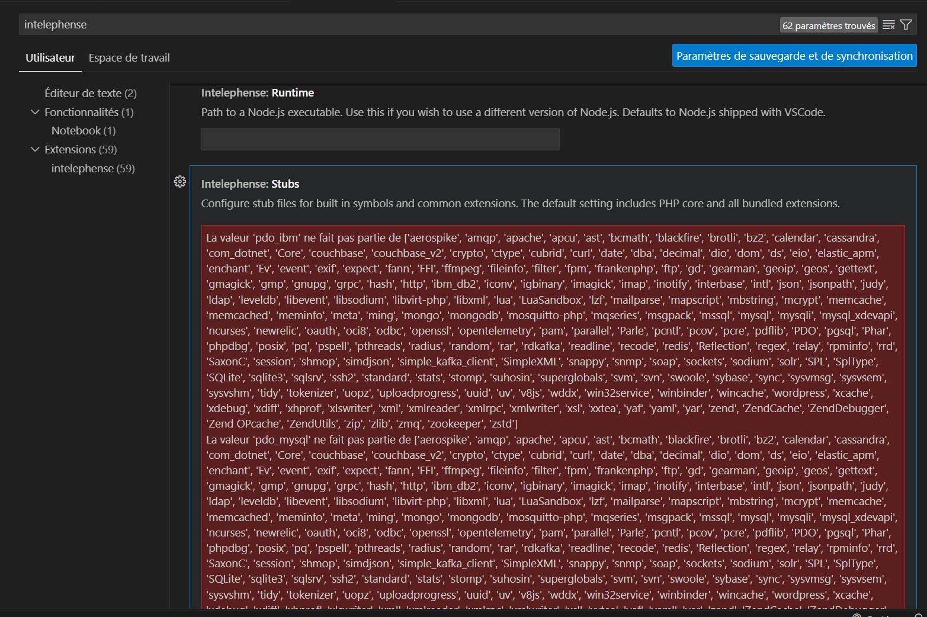Click the 'pdo_ibm' validation error message

[552, 330]
